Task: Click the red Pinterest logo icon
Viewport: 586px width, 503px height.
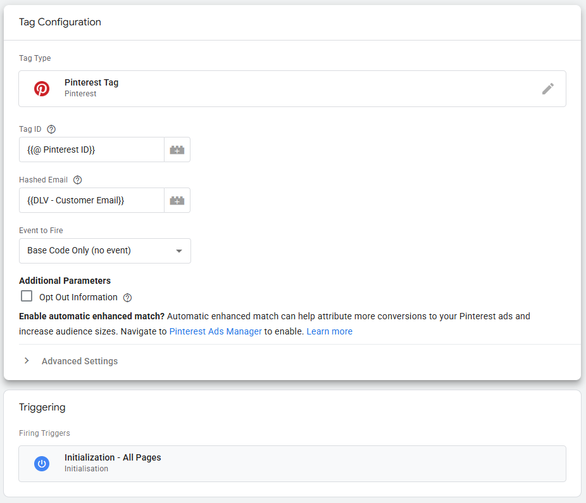Action: click(42, 89)
